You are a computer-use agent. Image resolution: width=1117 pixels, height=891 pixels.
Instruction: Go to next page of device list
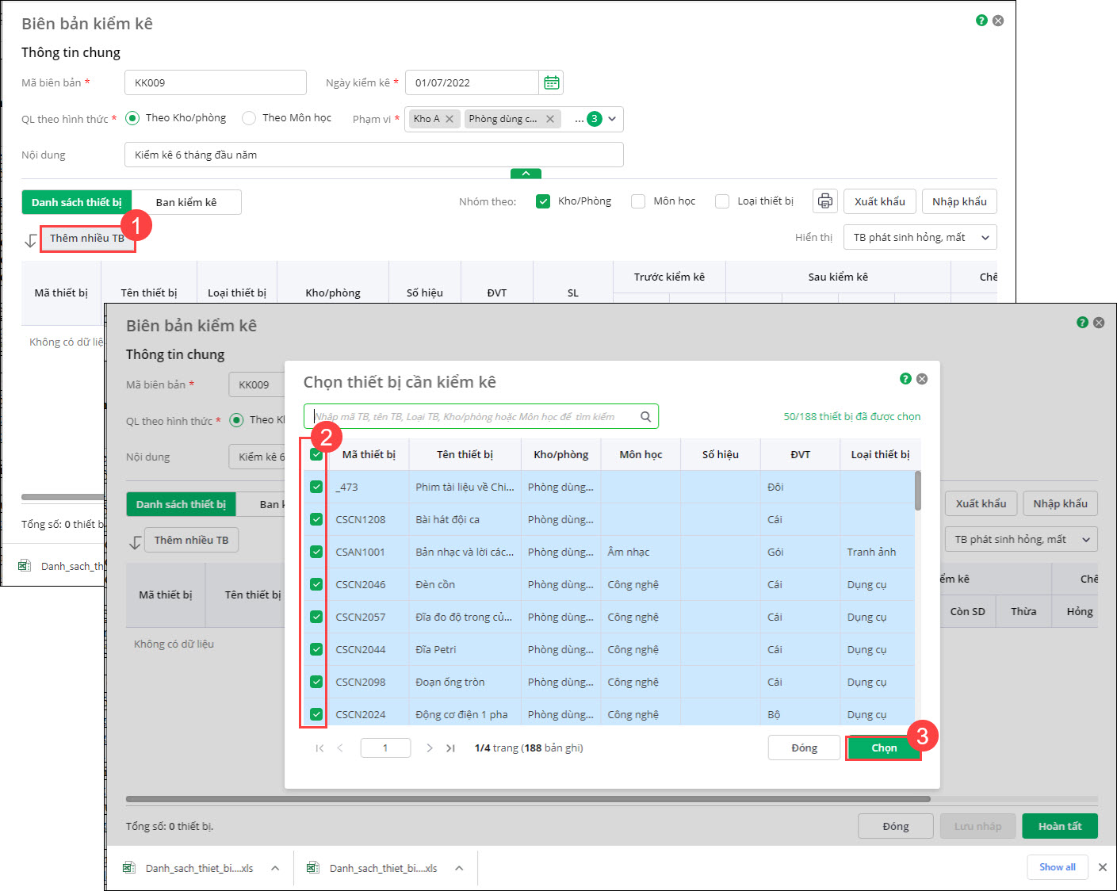pos(429,748)
